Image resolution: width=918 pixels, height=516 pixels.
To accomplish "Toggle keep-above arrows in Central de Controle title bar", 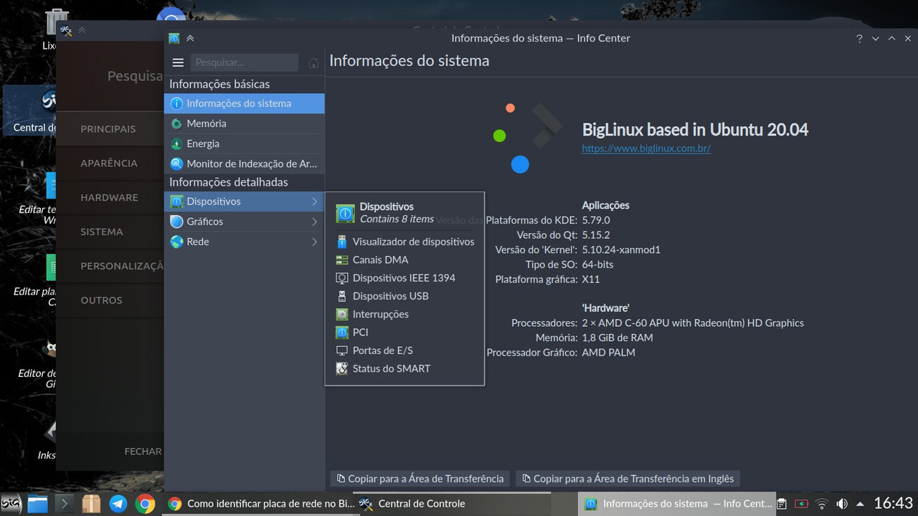I will [x=82, y=30].
